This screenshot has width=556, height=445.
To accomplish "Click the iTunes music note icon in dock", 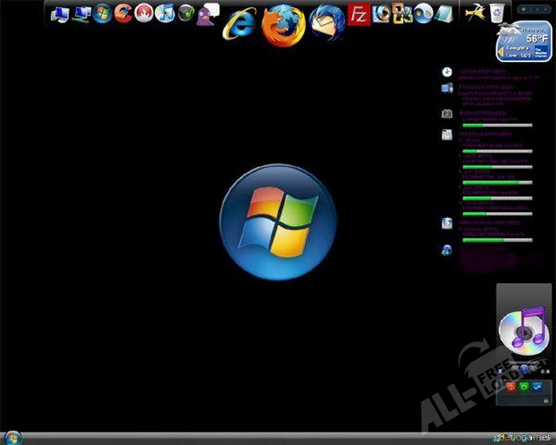I will click(x=165, y=13).
